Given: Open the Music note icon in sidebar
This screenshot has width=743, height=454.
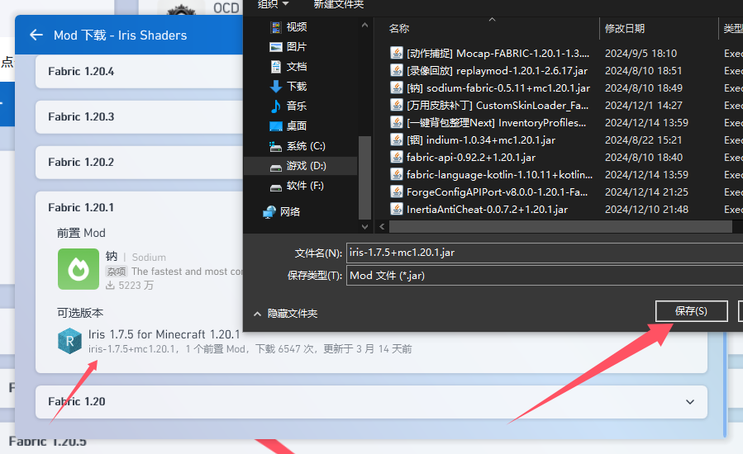Looking at the screenshot, I should point(276,106).
